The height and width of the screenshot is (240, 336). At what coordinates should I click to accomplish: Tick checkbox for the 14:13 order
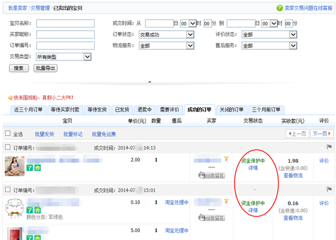(x=8, y=147)
